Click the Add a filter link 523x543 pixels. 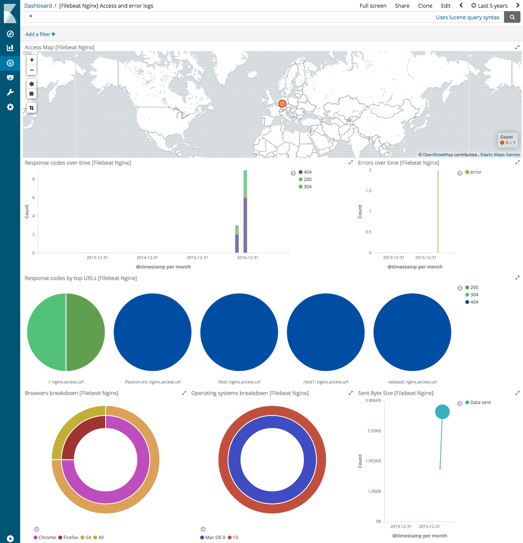click(x=40, y=34)
